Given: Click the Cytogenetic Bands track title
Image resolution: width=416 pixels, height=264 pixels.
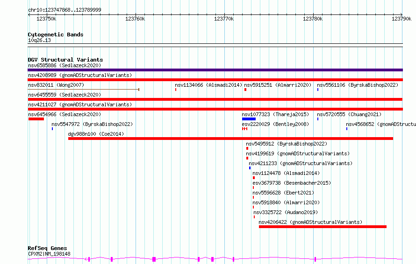Looking at the screenshot, I should 56,35.
